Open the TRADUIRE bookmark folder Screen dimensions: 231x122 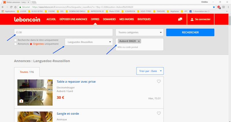pos(159,11)
